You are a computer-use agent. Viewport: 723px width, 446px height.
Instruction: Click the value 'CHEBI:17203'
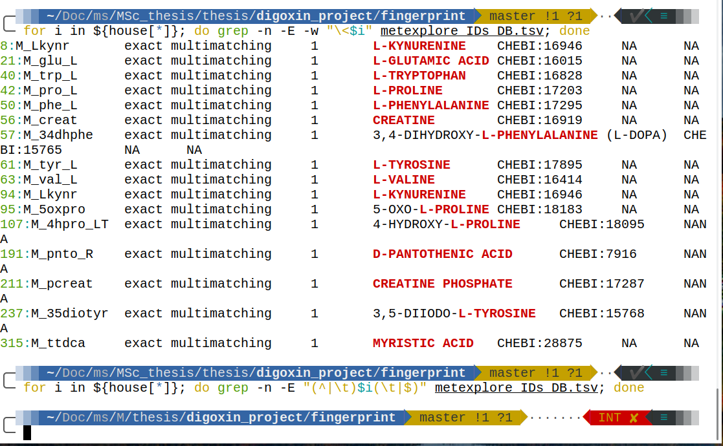click(539, 90)
